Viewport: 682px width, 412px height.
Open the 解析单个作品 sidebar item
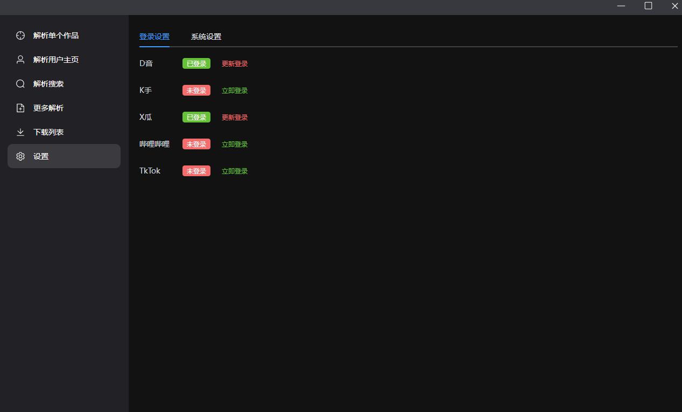coord(64,35)
